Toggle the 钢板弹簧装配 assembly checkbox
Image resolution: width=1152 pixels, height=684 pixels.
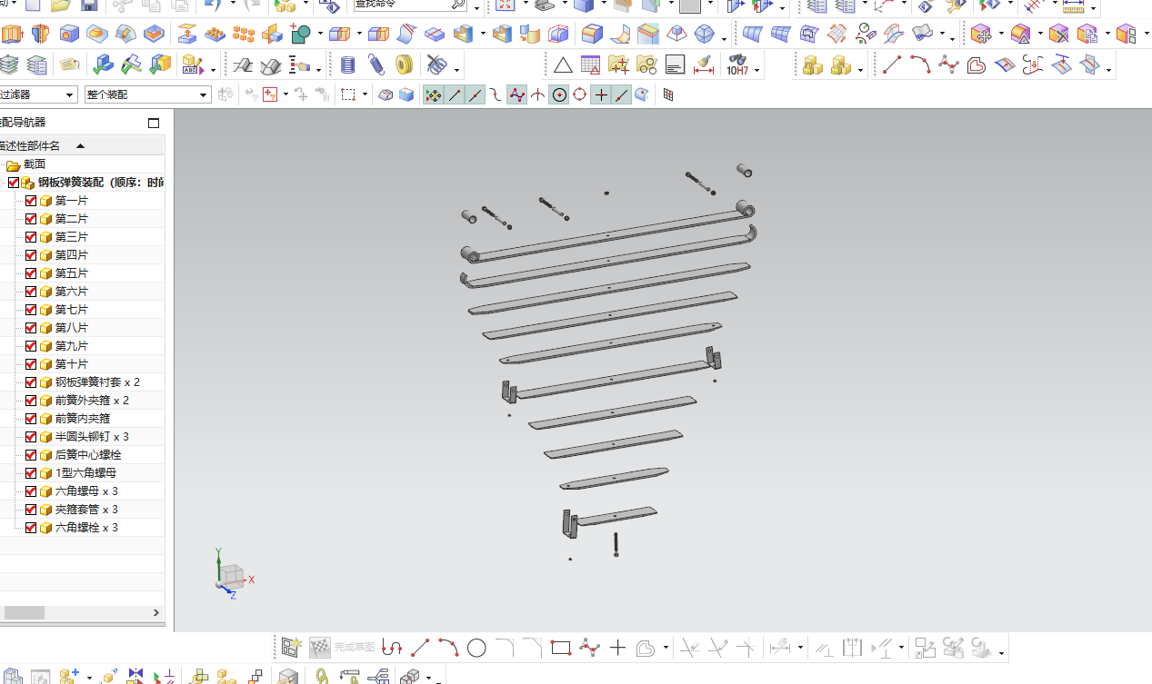13,183
